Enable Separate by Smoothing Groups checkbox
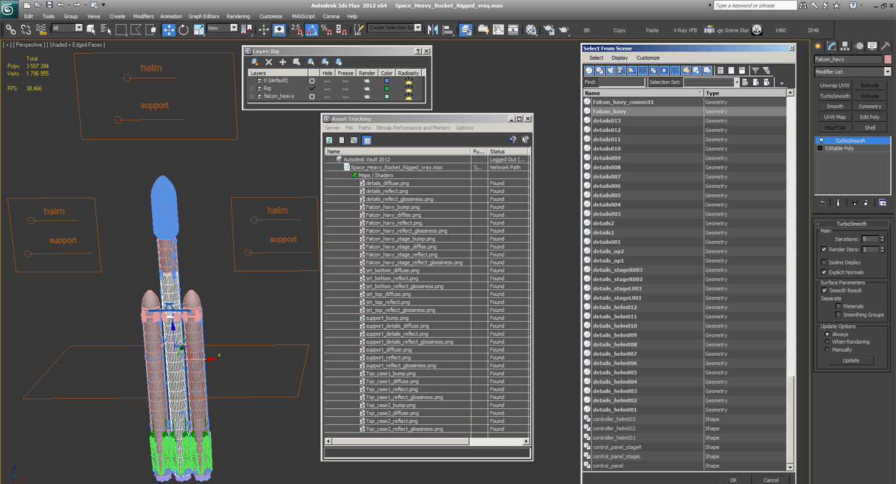The image size is (896, 484). click(838, 315)
